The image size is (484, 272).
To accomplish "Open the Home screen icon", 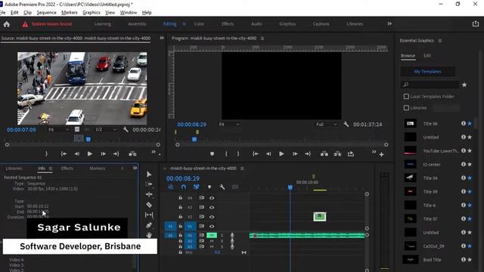I will coord(7,24).
